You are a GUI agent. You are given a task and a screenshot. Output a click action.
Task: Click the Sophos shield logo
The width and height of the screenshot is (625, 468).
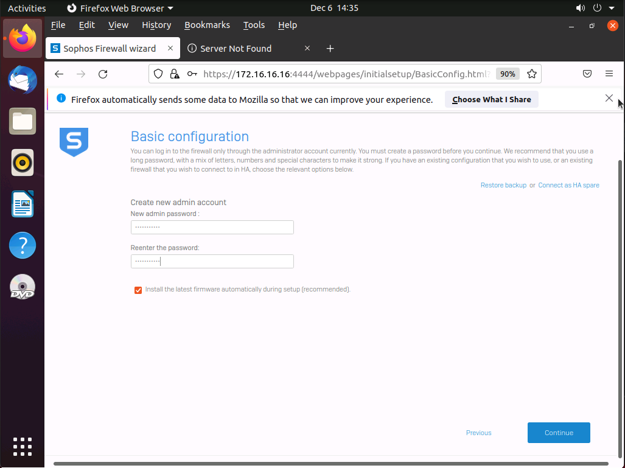point(74,142)
